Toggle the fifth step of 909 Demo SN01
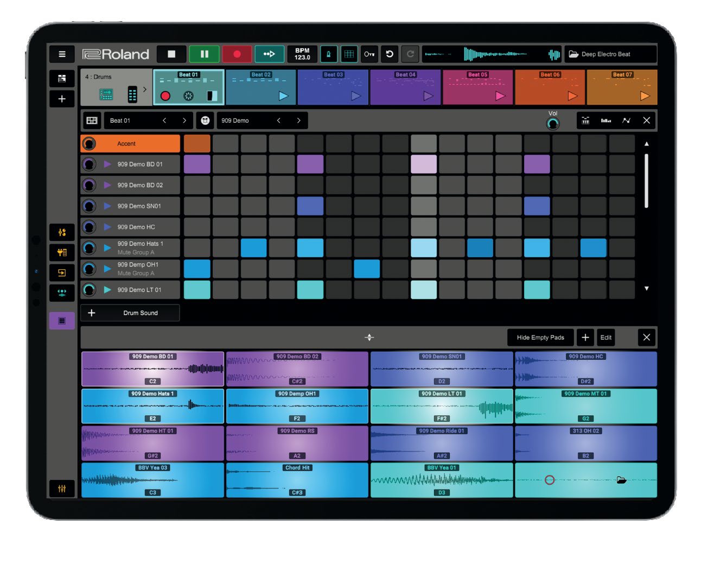Screen dimensions: 714x564 pos(310,206)
